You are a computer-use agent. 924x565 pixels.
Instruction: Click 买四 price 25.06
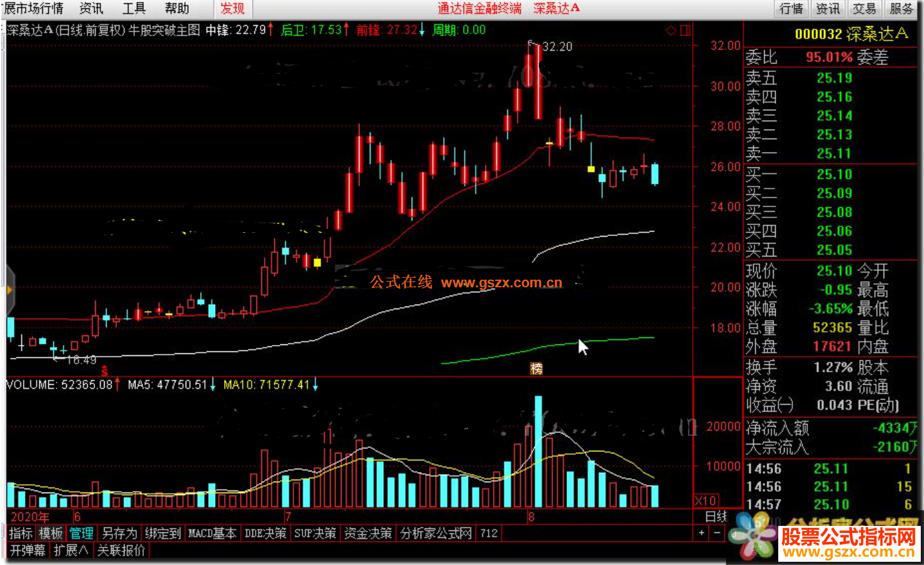(x=834, y=231)
